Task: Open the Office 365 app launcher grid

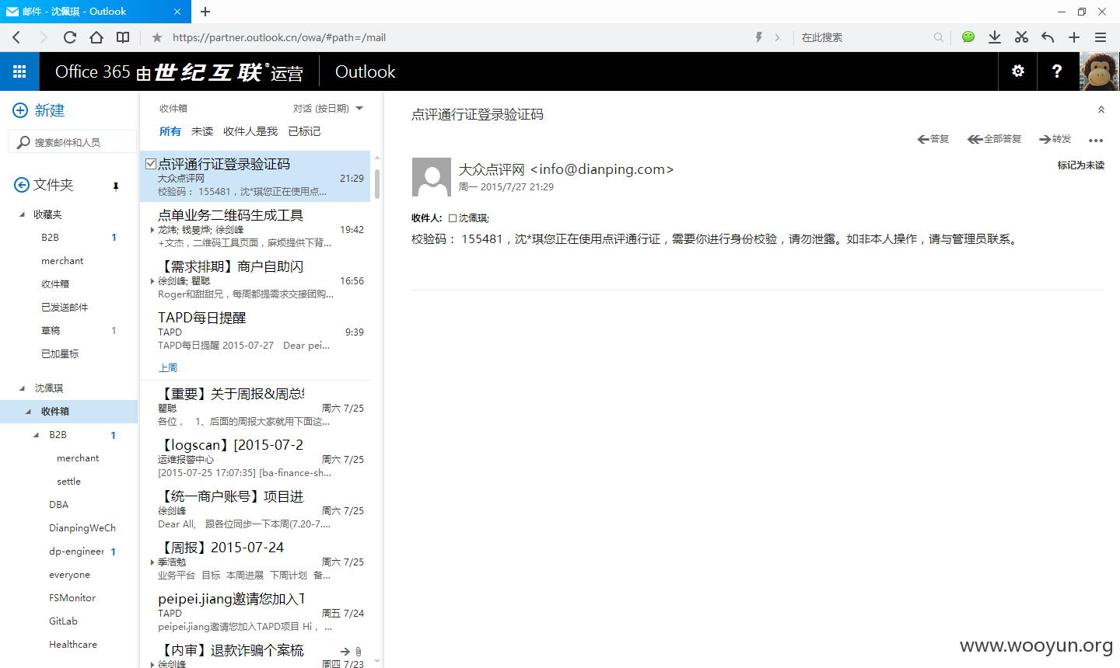Action: click(19, 71)
